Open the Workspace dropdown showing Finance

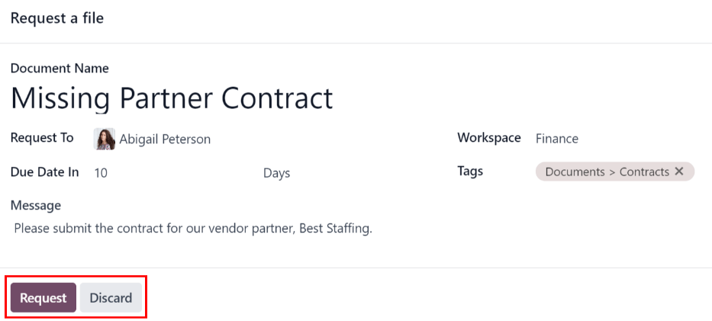(x=557, y=139)
